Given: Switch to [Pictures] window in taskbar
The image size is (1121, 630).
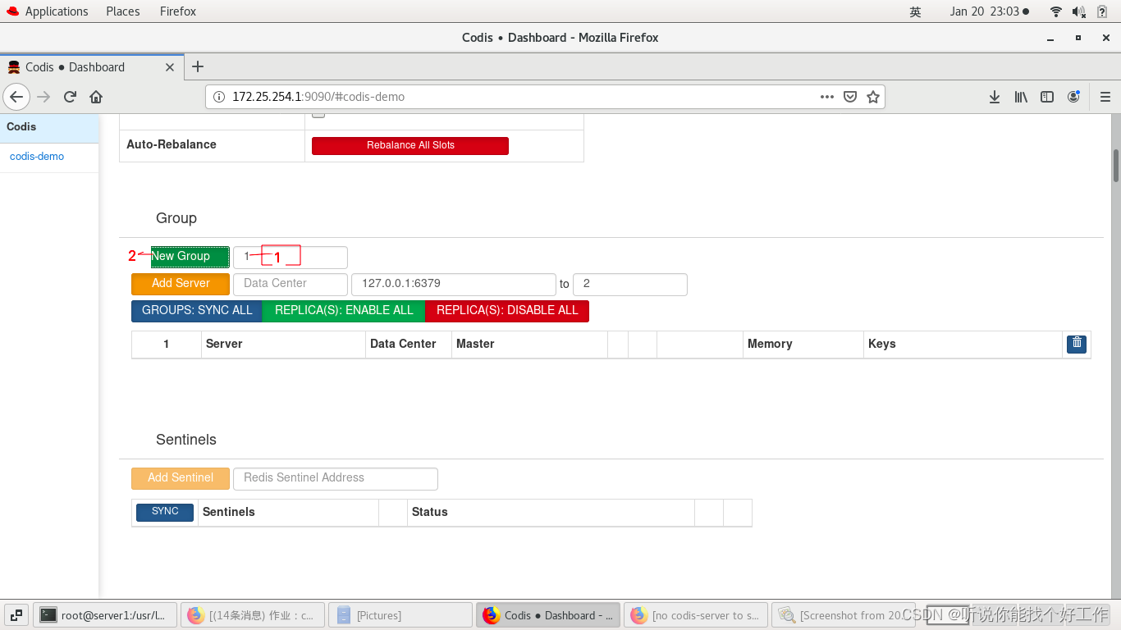Looking at the screenshot, I should (400, 615).
